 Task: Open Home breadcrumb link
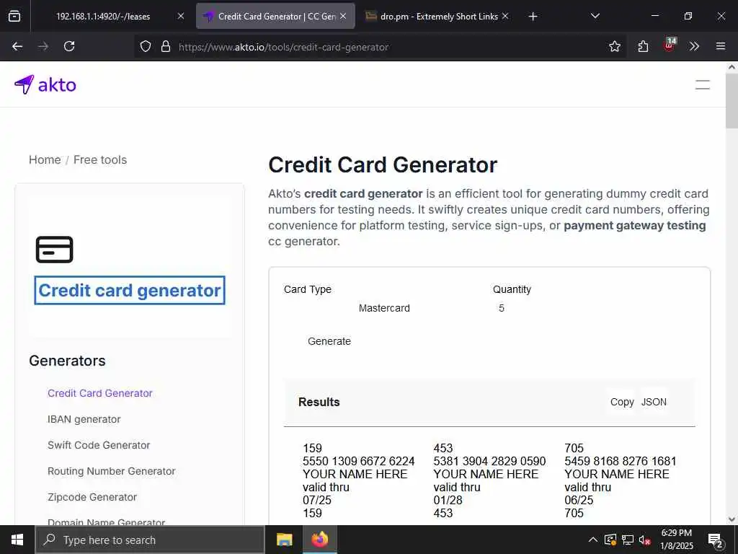[x=45, y=159]
